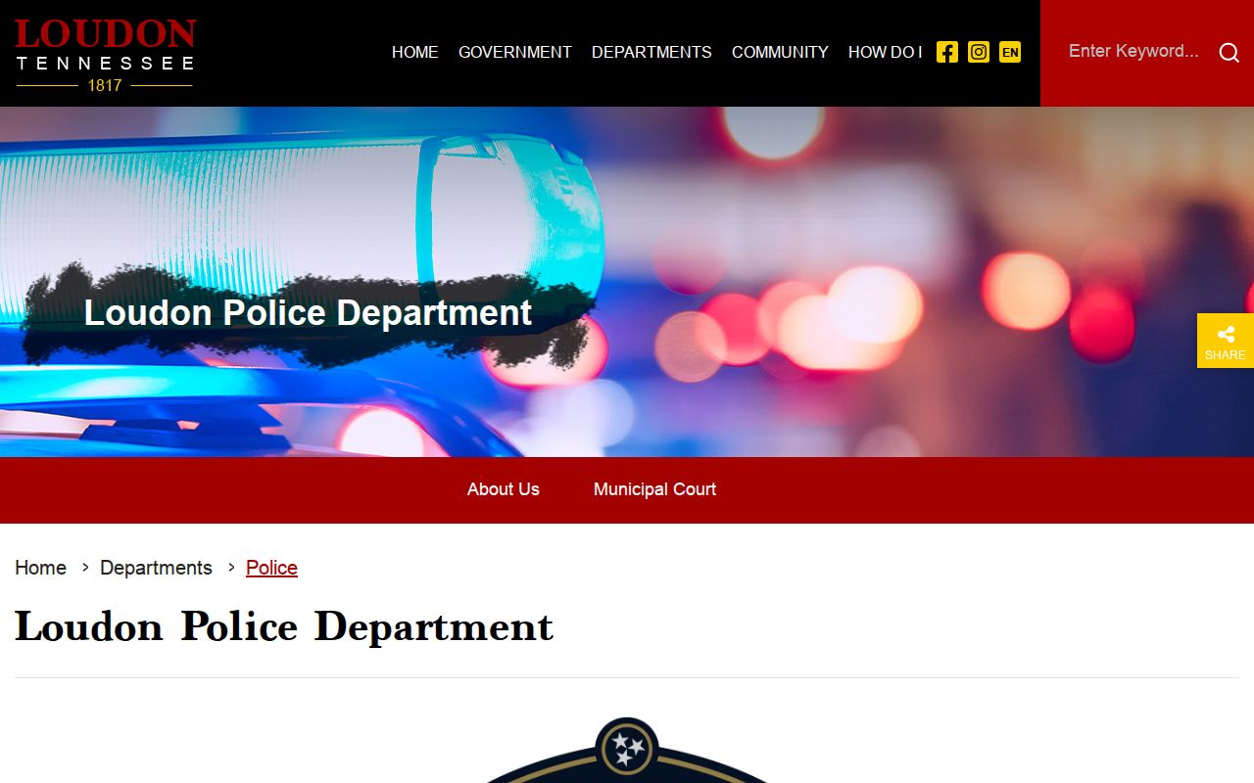
Task: Open the yellow Share button
Action: (x=1226, y=341)
